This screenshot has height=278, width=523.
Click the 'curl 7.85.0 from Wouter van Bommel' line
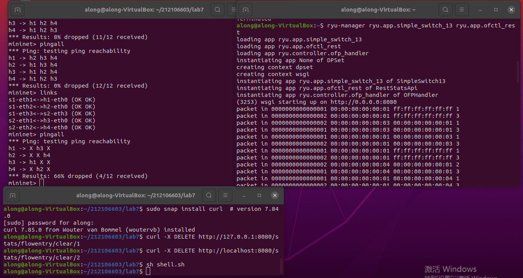click(x=99, y=230)
